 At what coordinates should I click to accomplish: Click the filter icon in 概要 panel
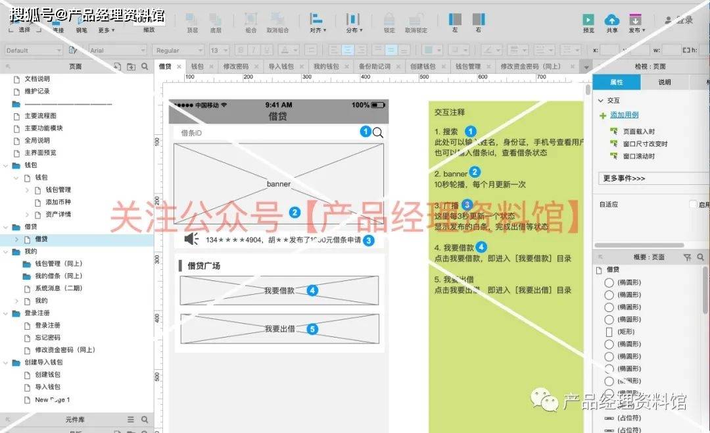[x=688, y=257]
